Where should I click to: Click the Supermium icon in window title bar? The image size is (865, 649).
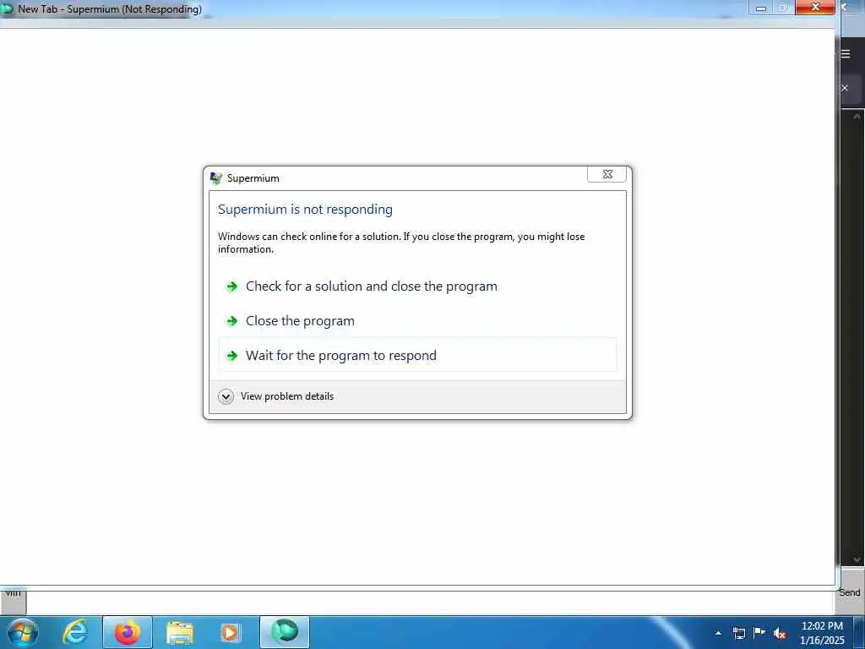tap(7, 8)
